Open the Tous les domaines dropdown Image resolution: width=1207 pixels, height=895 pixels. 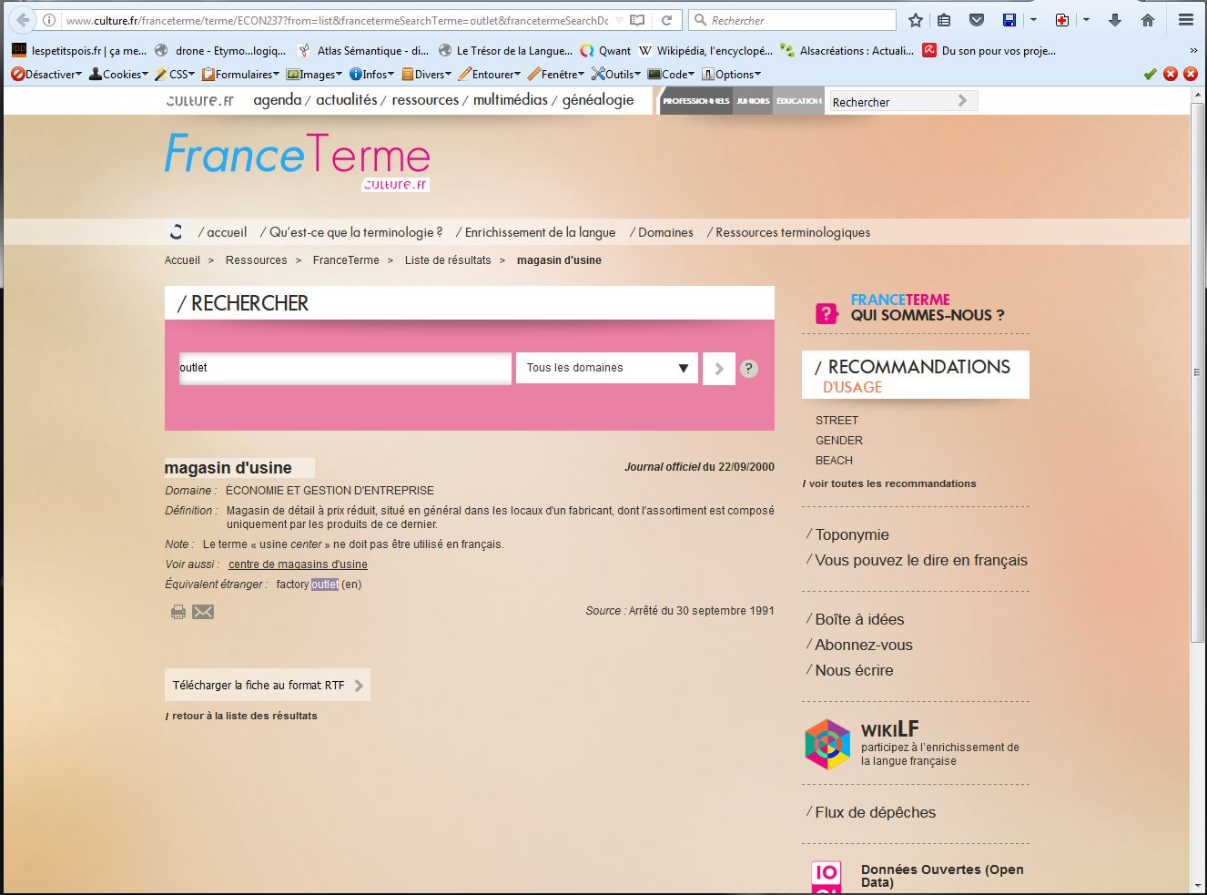tap(607, 368)
